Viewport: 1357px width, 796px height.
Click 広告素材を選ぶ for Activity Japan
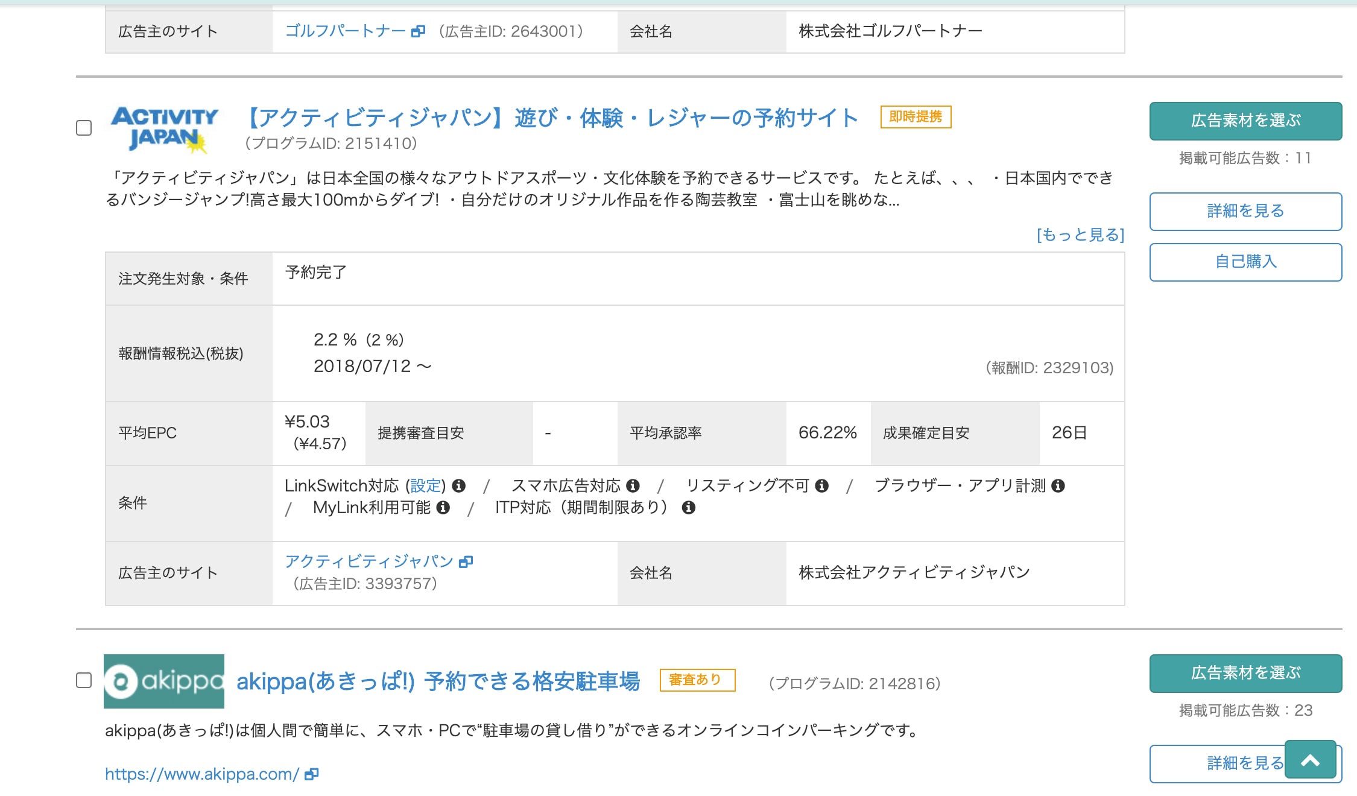(x=1245, y=121)
